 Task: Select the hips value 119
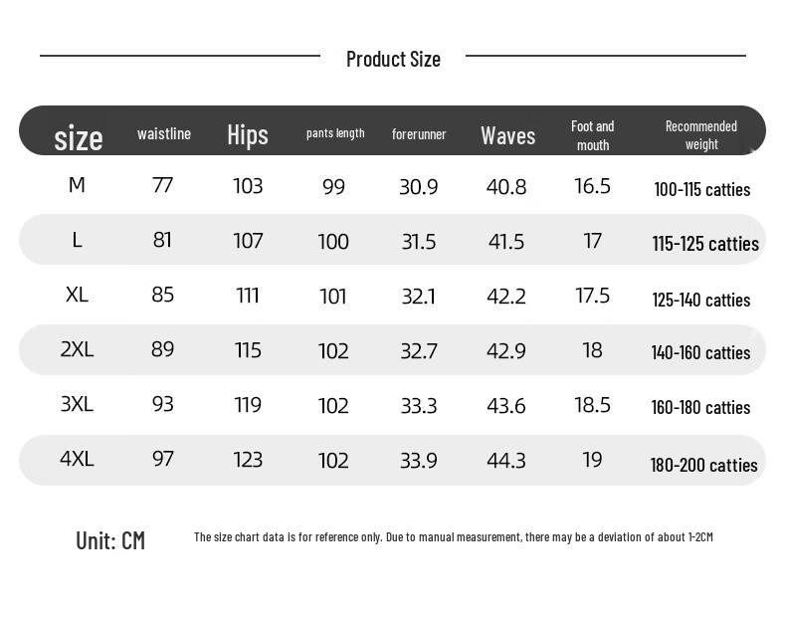248,405
